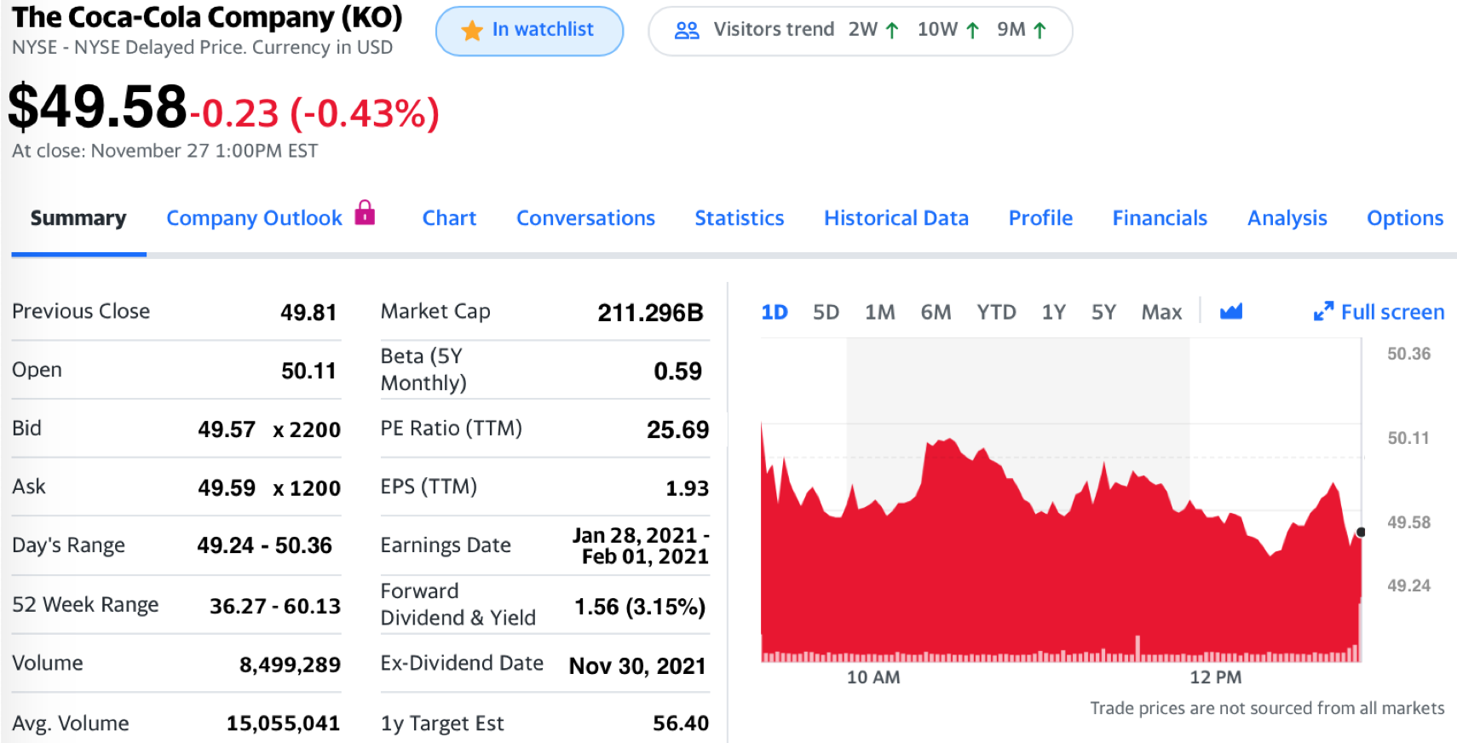
Task: Click the Avg. Volume value 15,055,041
Action: (x=283, y=723)
